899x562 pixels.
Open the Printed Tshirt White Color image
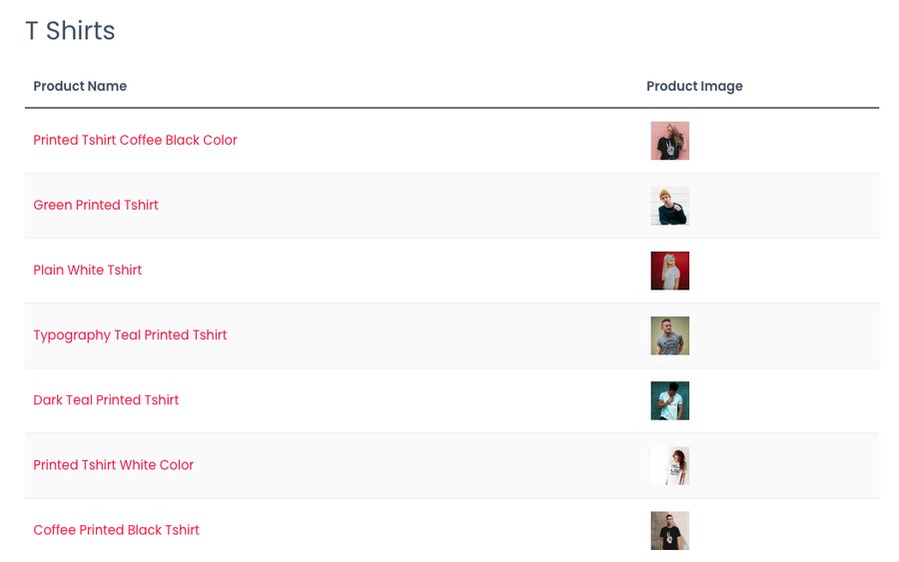pos(669,466)
